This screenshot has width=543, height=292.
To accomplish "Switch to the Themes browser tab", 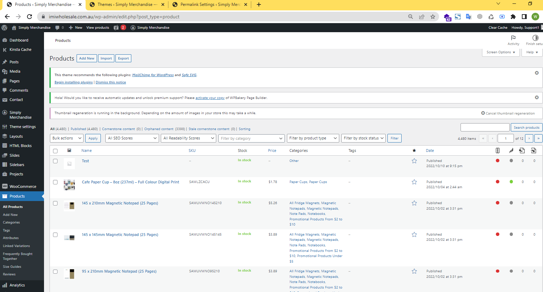I will [x=127, y=4].
